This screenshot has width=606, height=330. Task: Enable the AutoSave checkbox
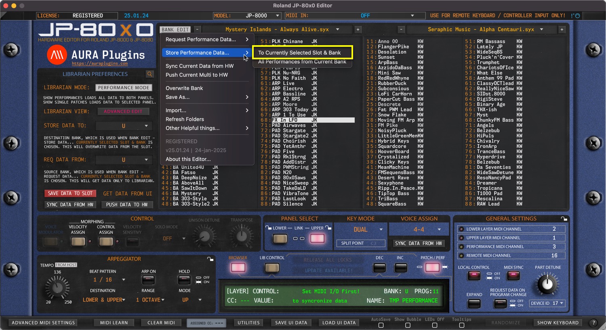coord(381,325)
